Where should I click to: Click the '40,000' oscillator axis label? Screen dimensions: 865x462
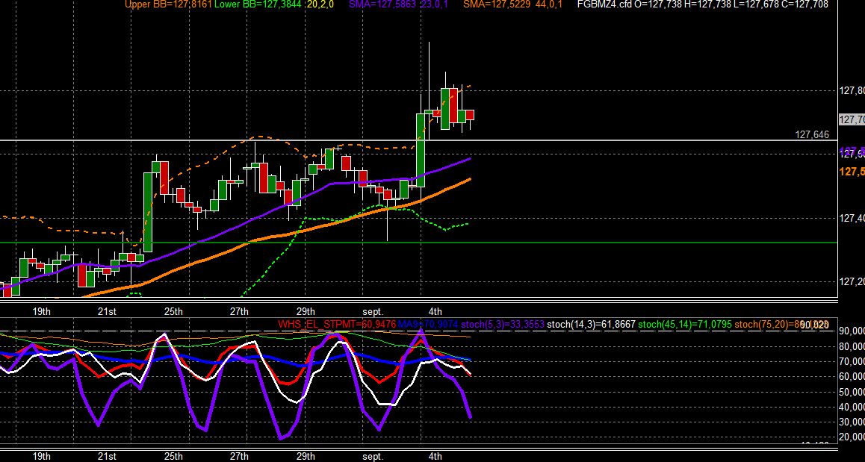852,407
